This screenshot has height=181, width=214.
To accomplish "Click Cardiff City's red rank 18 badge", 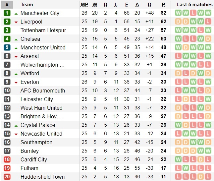I will (x=7, y=159).
